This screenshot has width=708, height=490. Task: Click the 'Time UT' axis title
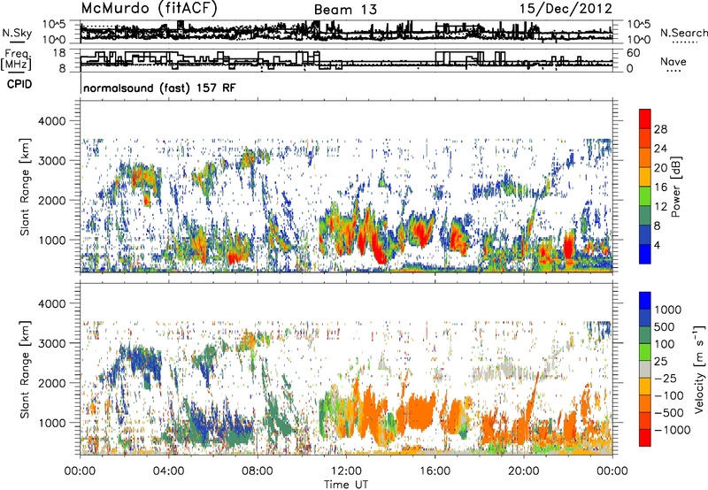click(346, 485)
